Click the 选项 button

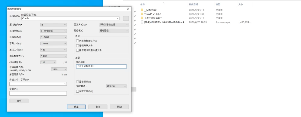click(x=19, y=101)
